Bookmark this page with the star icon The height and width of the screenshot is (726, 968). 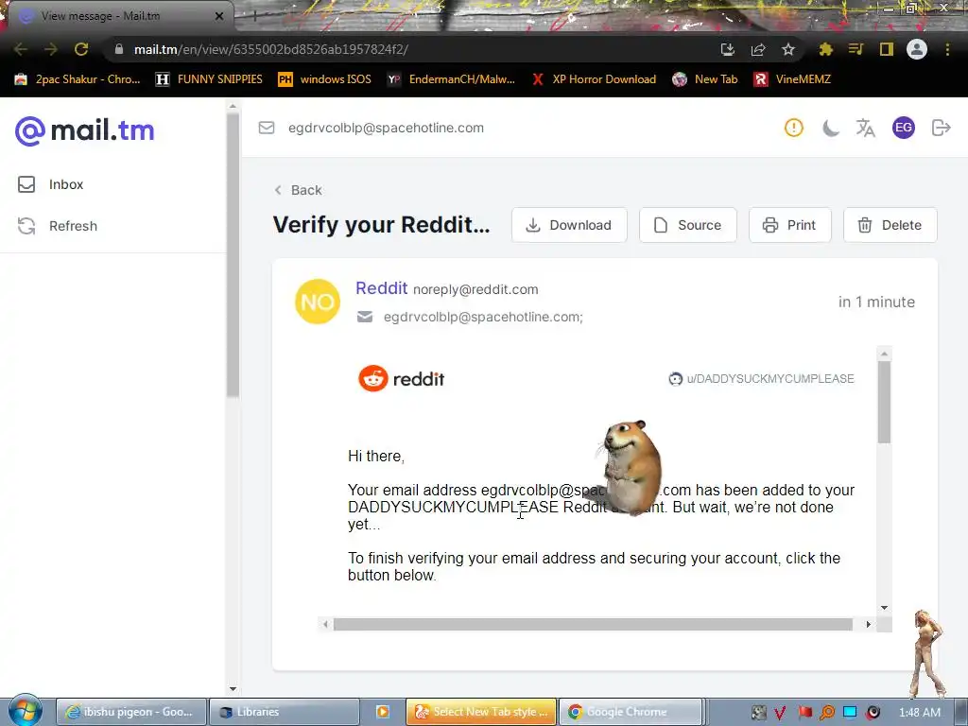pyautogui.click(x=788, y=49)
